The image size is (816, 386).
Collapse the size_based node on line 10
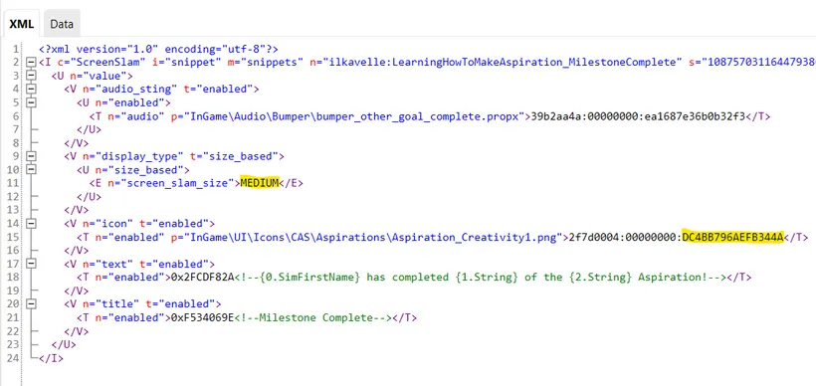[x=31, y=170]
